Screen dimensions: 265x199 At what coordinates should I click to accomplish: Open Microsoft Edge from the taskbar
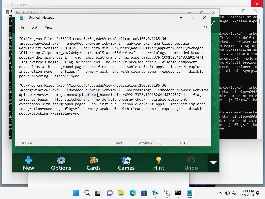pyautogui.click(x=132, y=193)
